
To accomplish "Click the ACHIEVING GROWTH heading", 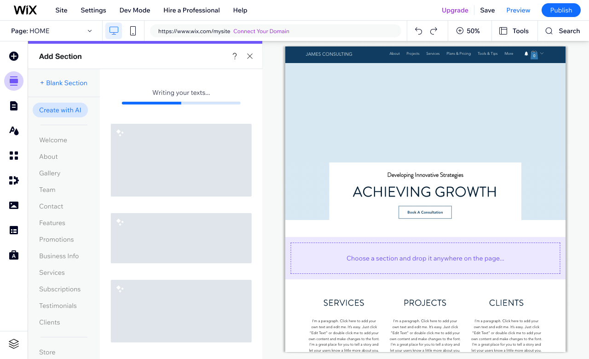I will tap(425, 191).
